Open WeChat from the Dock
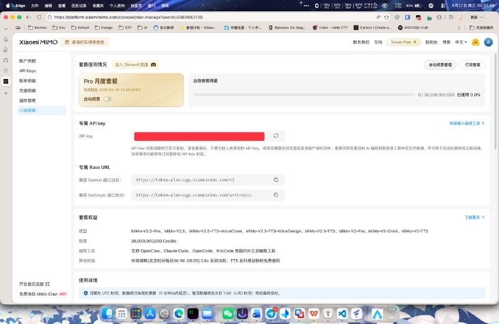499x324 pixels. pyautogui.click(x=228, y=314)
